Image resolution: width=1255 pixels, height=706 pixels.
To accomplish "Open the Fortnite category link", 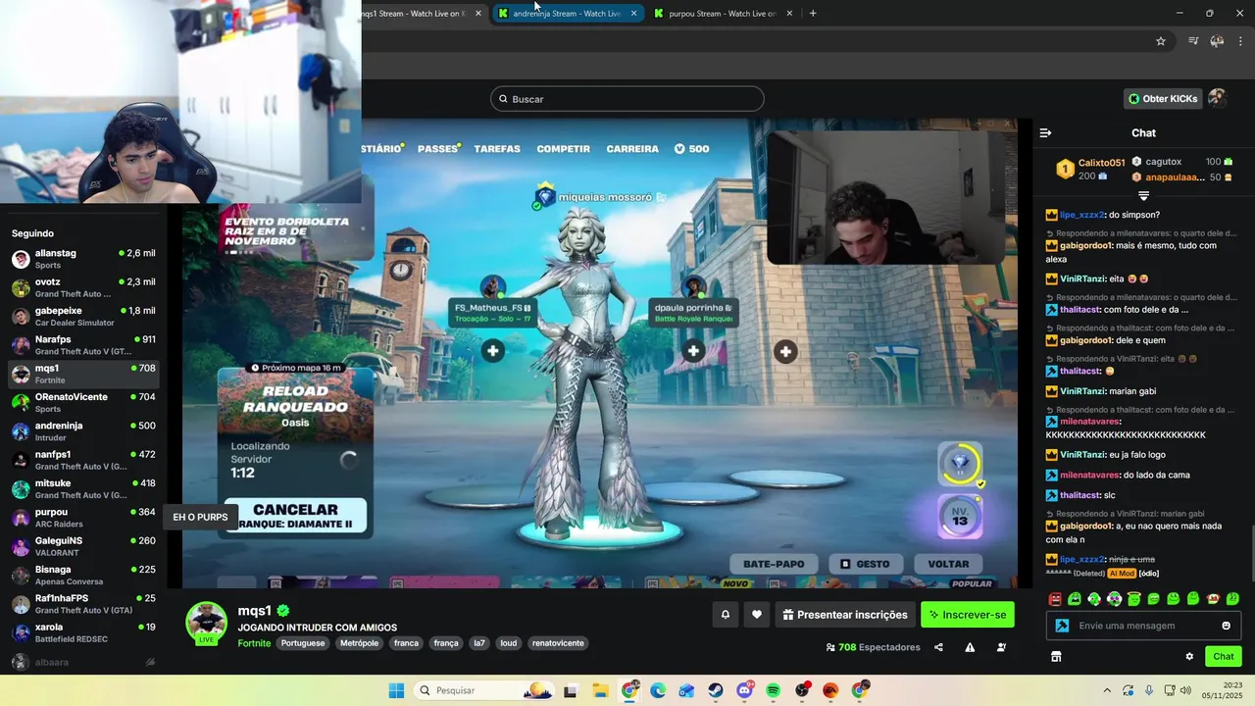I will click(x=254, y=643).
